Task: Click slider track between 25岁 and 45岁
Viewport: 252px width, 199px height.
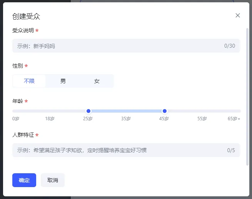Action: (127, 111)
